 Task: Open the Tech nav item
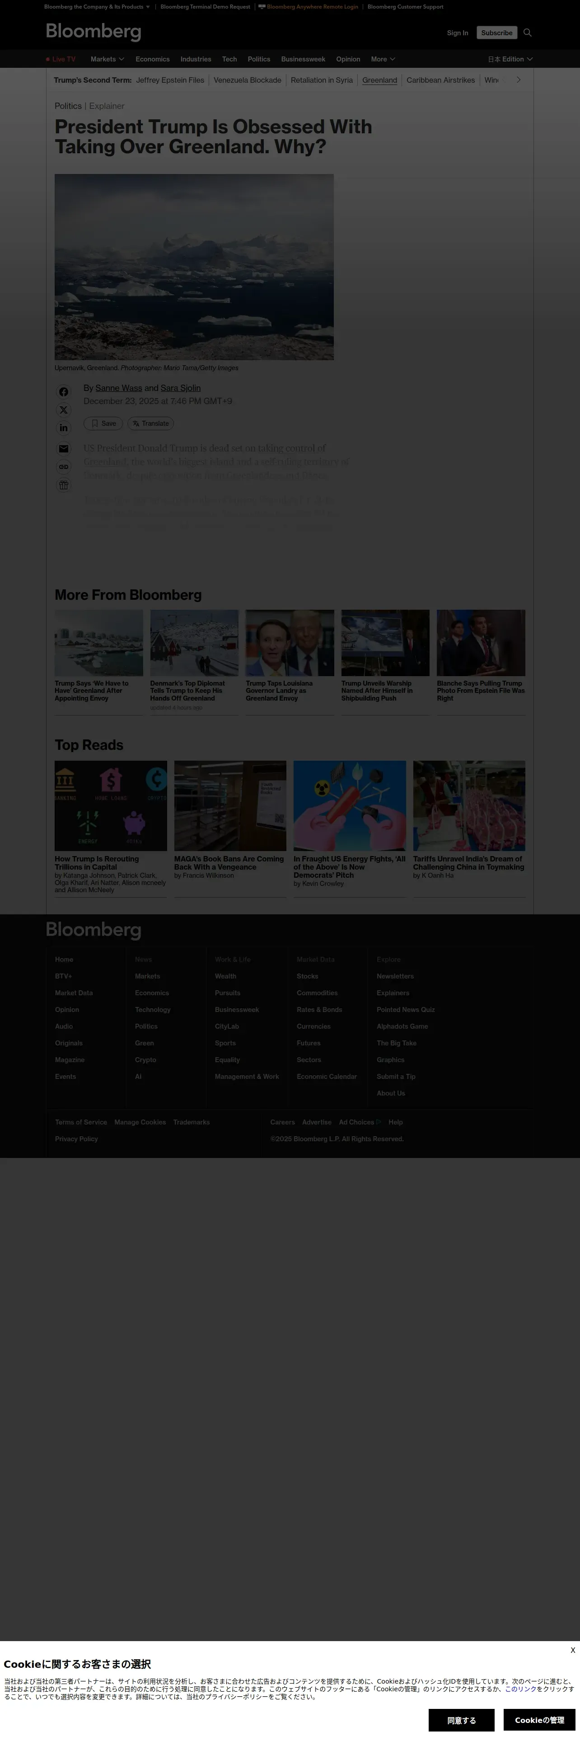tap(229, 60)
